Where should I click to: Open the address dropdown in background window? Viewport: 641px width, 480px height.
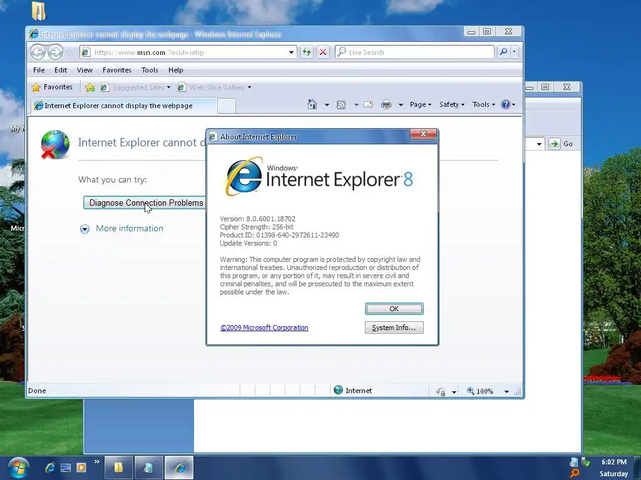pyautogui.click(x=539, y=144)
